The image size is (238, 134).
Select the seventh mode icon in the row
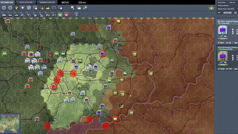[41, 15]
